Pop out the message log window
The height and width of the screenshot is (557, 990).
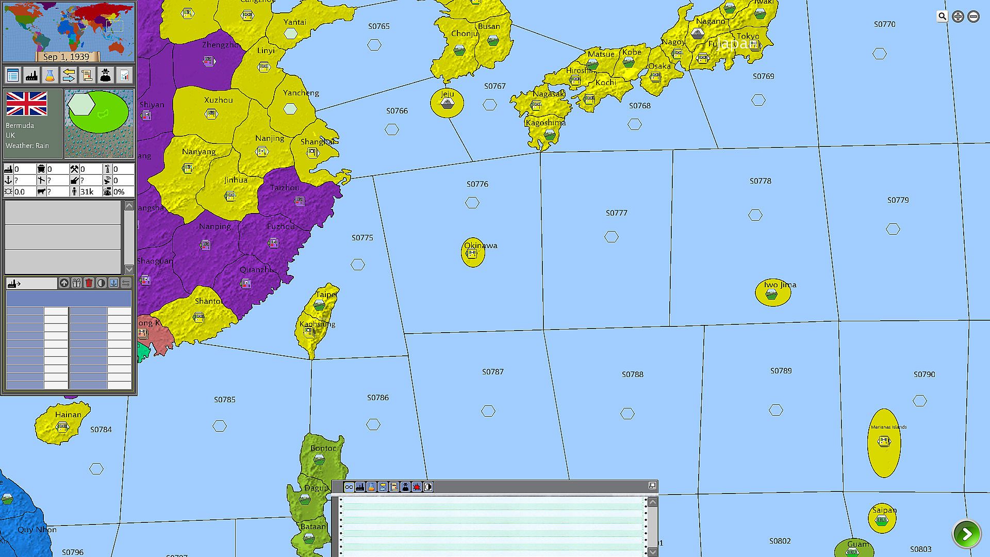click(652, 486)
